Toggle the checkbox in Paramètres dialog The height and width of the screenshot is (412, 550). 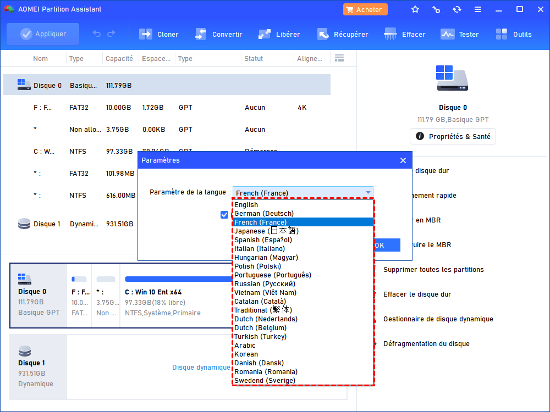(224, 215)
